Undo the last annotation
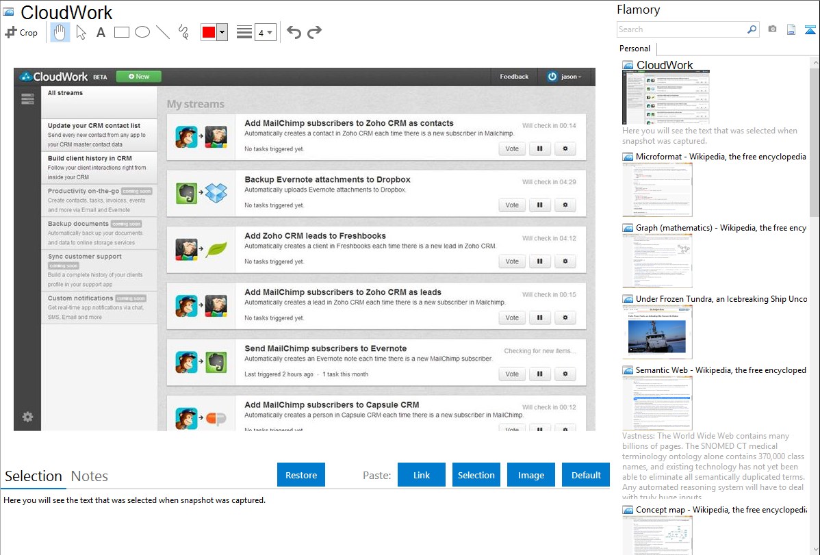820x555 pixels. click(294, 32)
